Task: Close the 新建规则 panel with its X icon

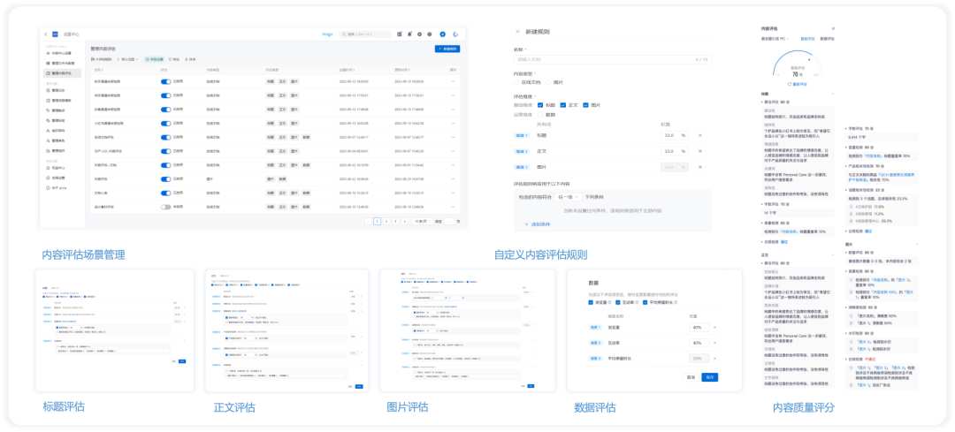Action: coord(517,31)
